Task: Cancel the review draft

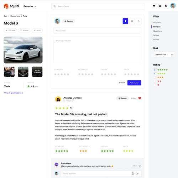Action: pos(122,83)
